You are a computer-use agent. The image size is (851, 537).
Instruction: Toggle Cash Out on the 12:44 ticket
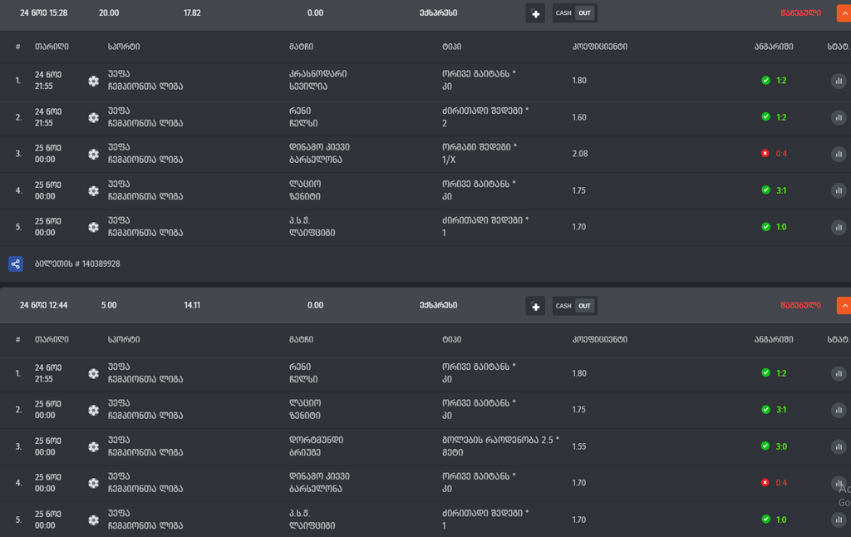click(x=575, y=306)
